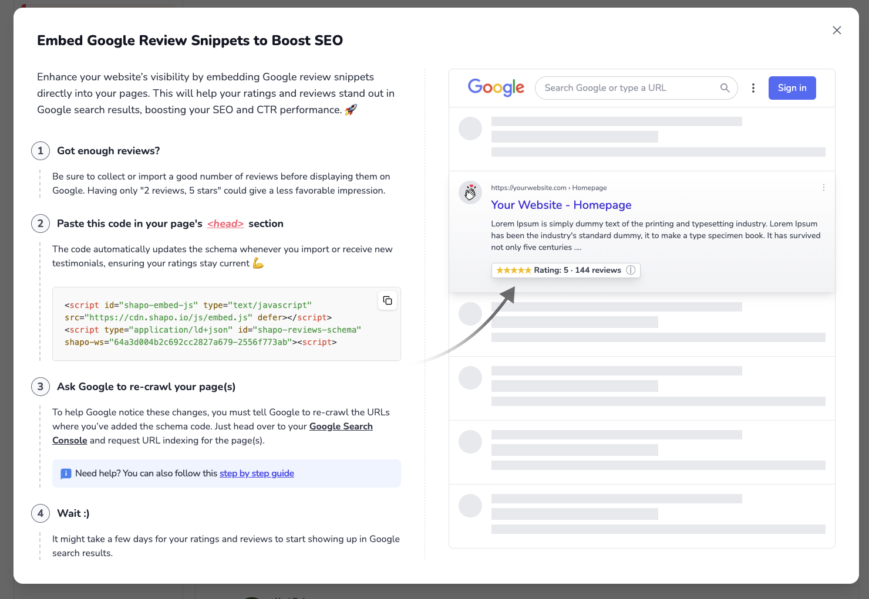Screen dimensions: 869x599
Task: Click the Sign in button
Action: click(x=791, y=87)
